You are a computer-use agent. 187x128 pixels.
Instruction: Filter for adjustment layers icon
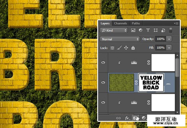(x=140, y=30)
